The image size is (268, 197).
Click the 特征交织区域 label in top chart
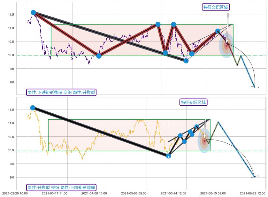click(216, 7)
